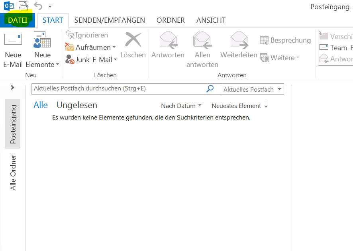Click the undo arrow in quick access toolbar
Viewport: 353px width, 251px height.
[x=38, y=6]
